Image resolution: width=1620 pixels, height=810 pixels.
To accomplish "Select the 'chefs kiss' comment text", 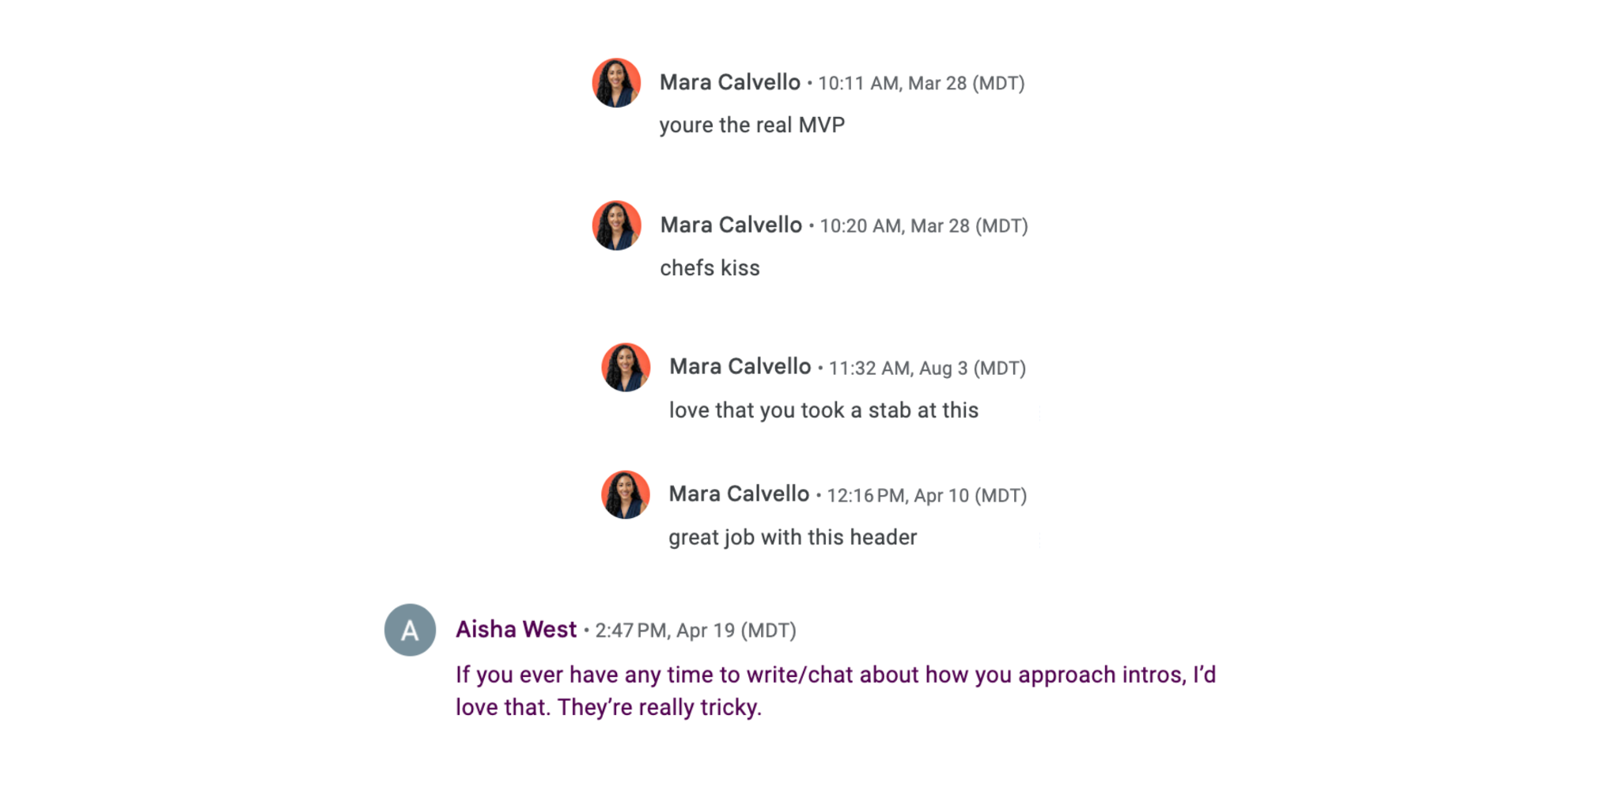I will [710, 268].
